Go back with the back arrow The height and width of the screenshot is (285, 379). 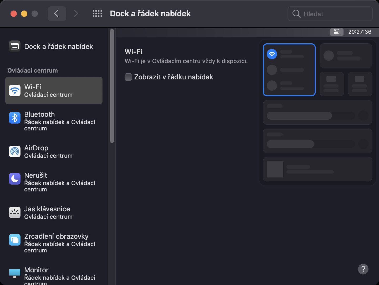pyautogui.click(x=57, y=14)
